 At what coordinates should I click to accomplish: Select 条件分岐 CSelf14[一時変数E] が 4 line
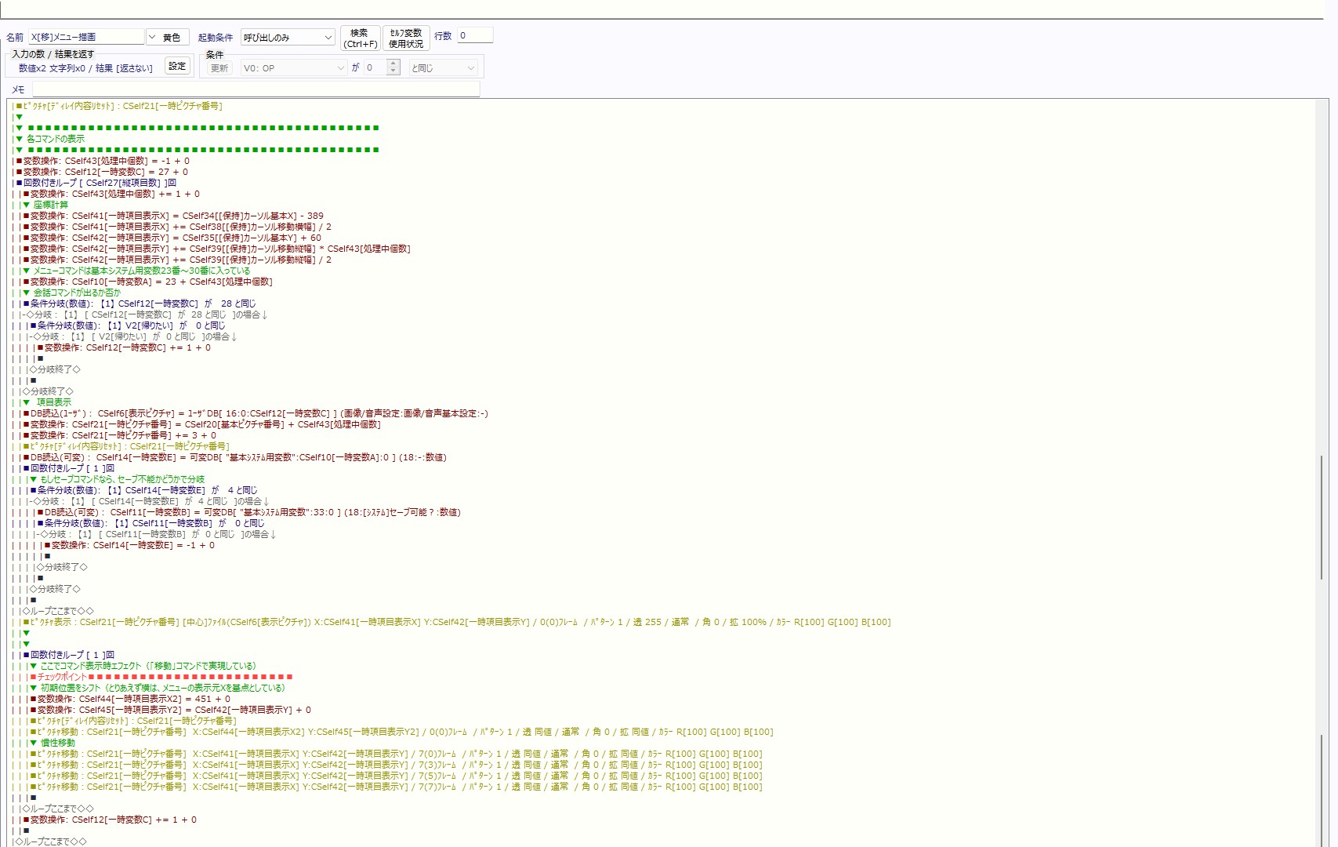(x=147, y=490)
